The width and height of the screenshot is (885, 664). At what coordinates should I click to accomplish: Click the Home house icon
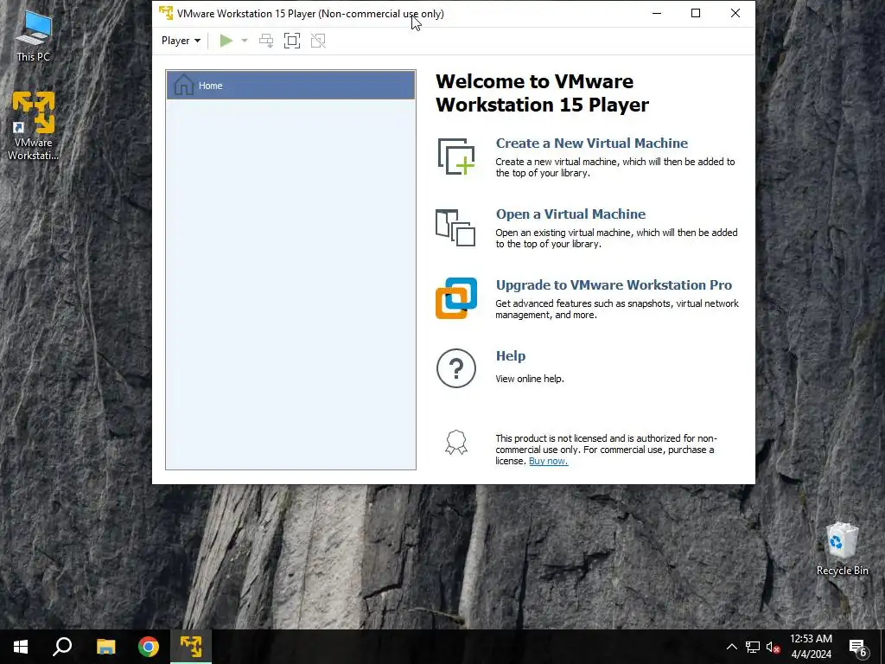coord(184,86)
